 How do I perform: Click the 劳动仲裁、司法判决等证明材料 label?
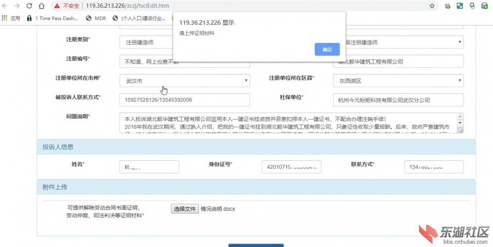105,215
